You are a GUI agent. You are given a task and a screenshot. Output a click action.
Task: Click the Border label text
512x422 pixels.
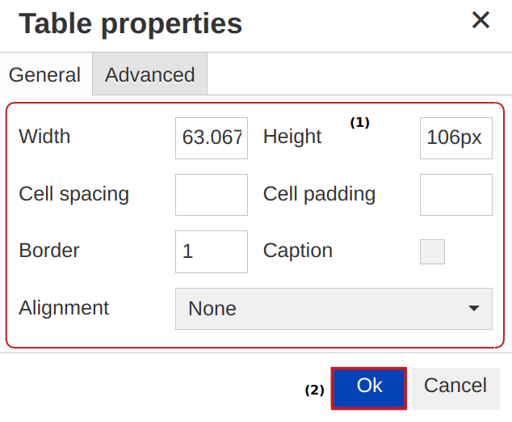click(x=49, y=251)
